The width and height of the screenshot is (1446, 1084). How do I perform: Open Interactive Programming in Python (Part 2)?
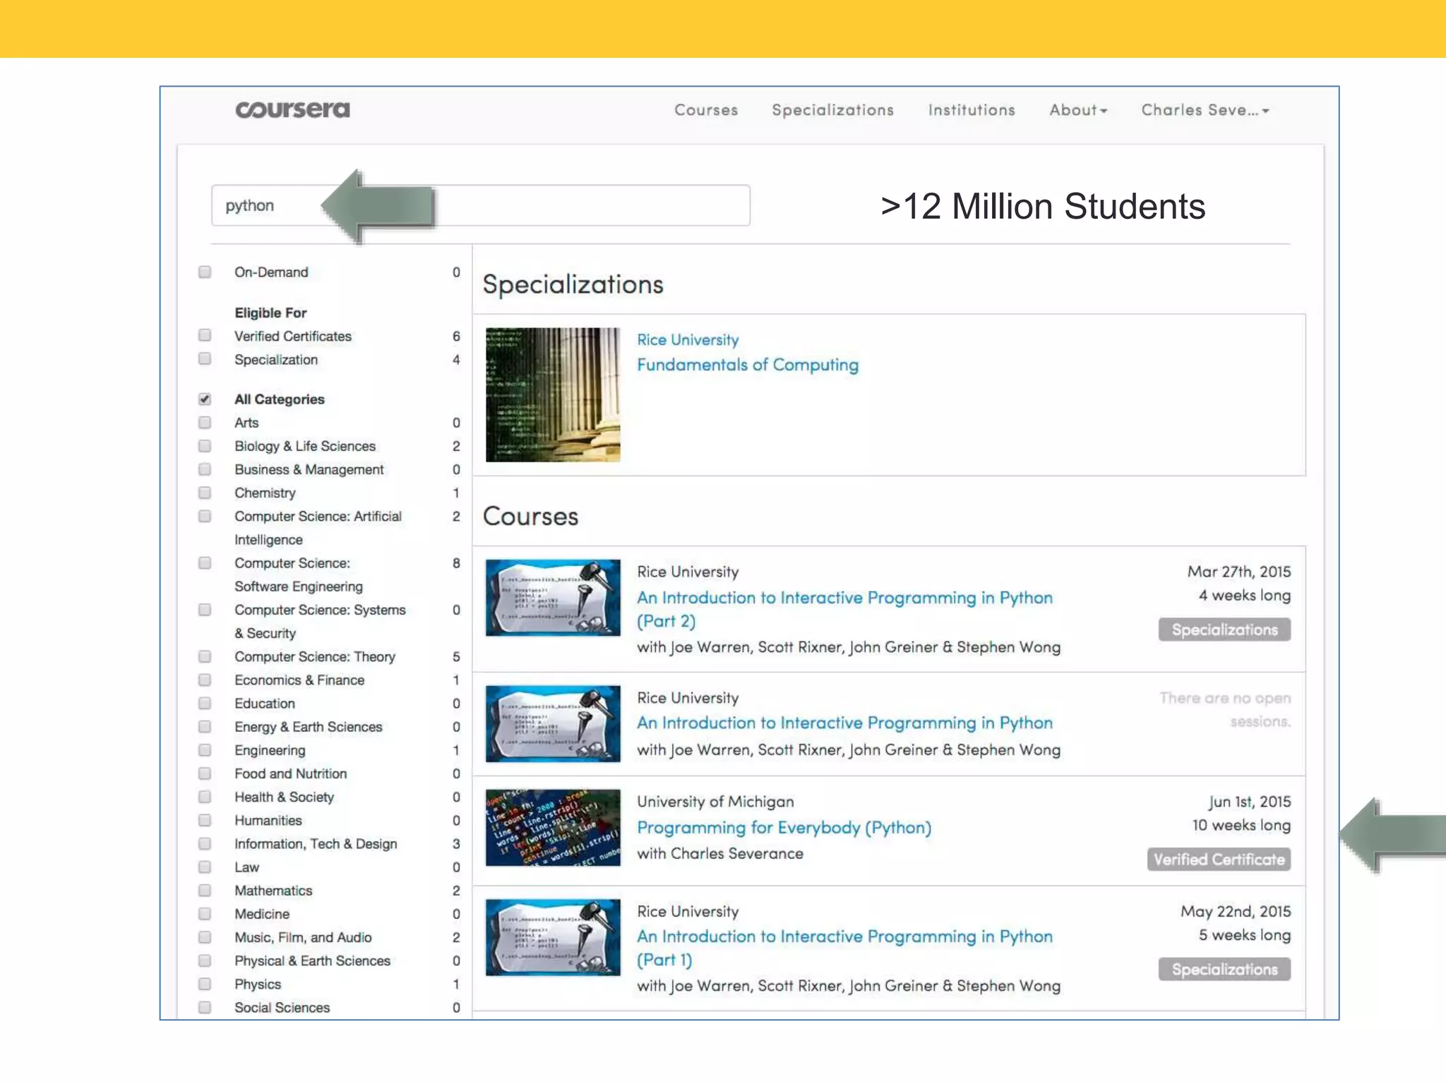pos(844,609)
